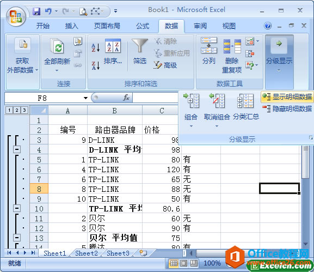Open Undo history dropdown arrow
This screenshot has height=272, width=314.
[56, 11]
